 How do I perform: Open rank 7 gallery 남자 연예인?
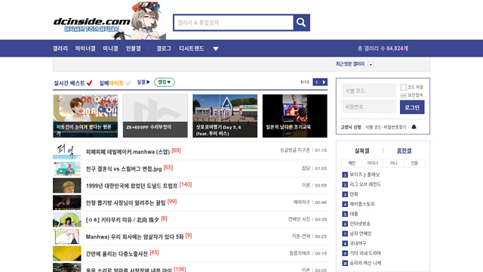point(361,233)
